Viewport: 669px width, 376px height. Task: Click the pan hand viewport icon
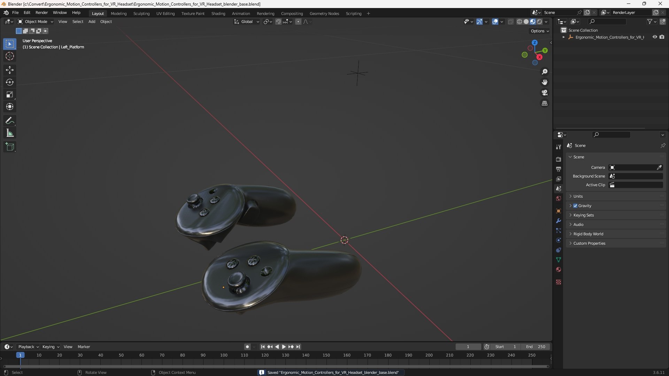click(x=545, y=82)
